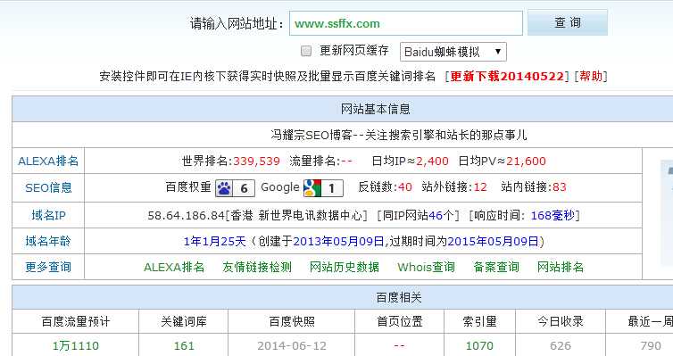Click the same-IP sites count 46

point(436,215)
